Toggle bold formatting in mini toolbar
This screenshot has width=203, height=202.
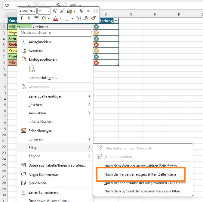point(22,18)
